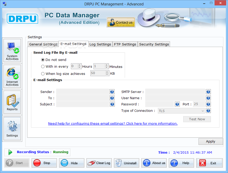Viewport: 228px width, 173px height.
Task: Click the Apply button
Action: (211, 141)
